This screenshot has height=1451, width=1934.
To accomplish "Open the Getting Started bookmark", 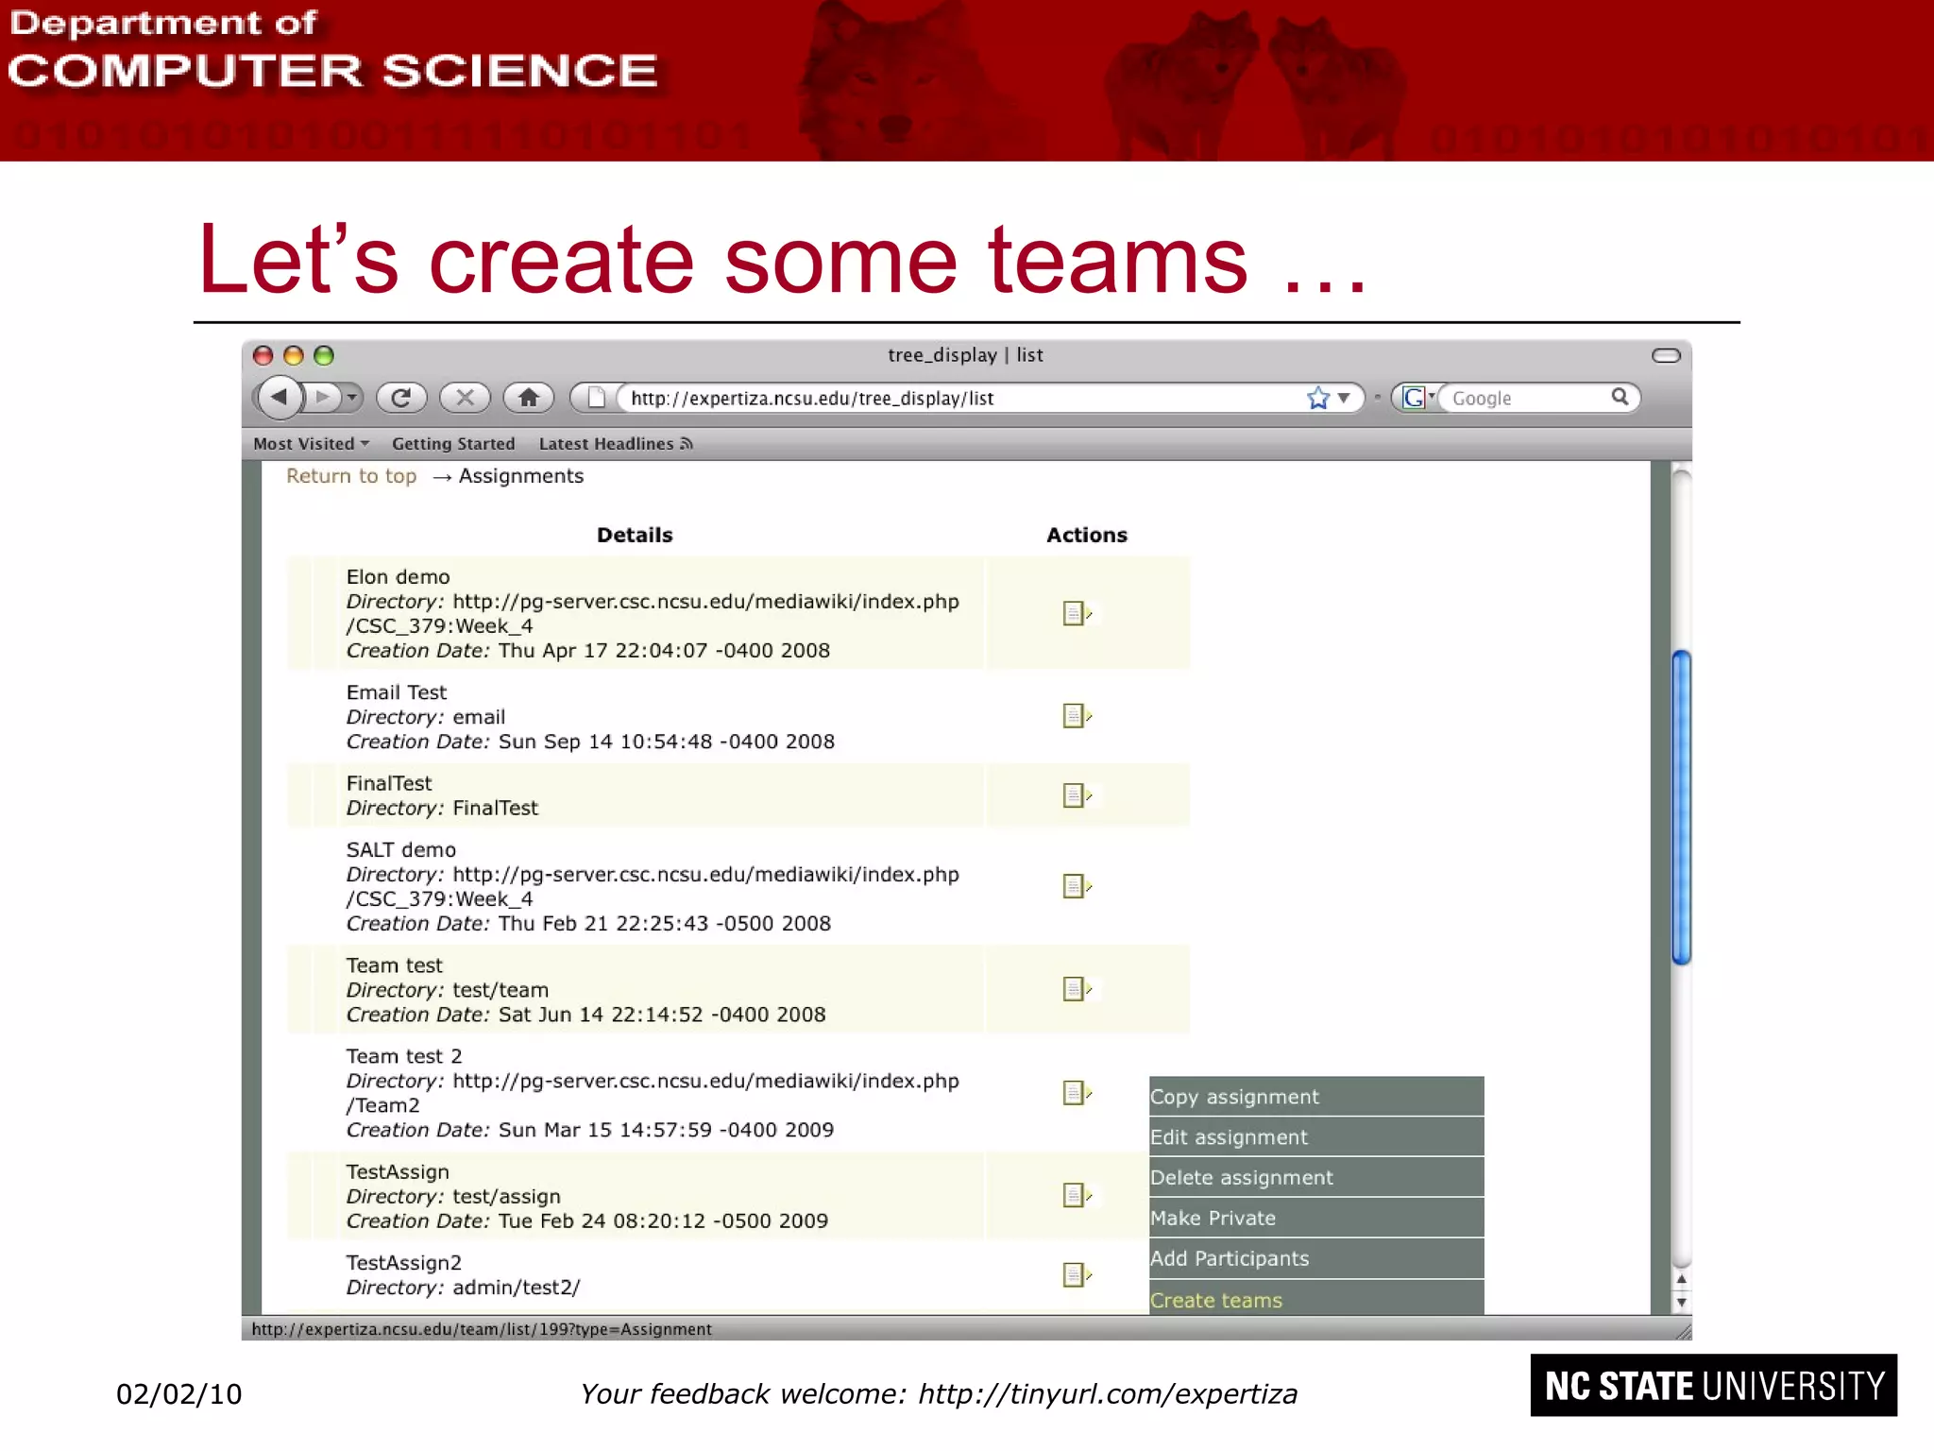I will pos(453,444).
